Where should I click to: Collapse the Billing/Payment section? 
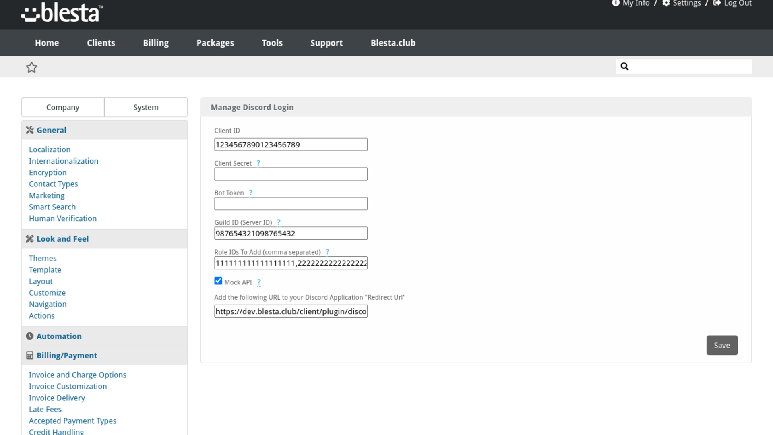[104, 355]
